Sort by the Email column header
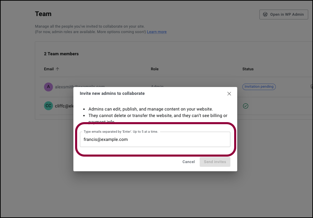 coord(49,69)
